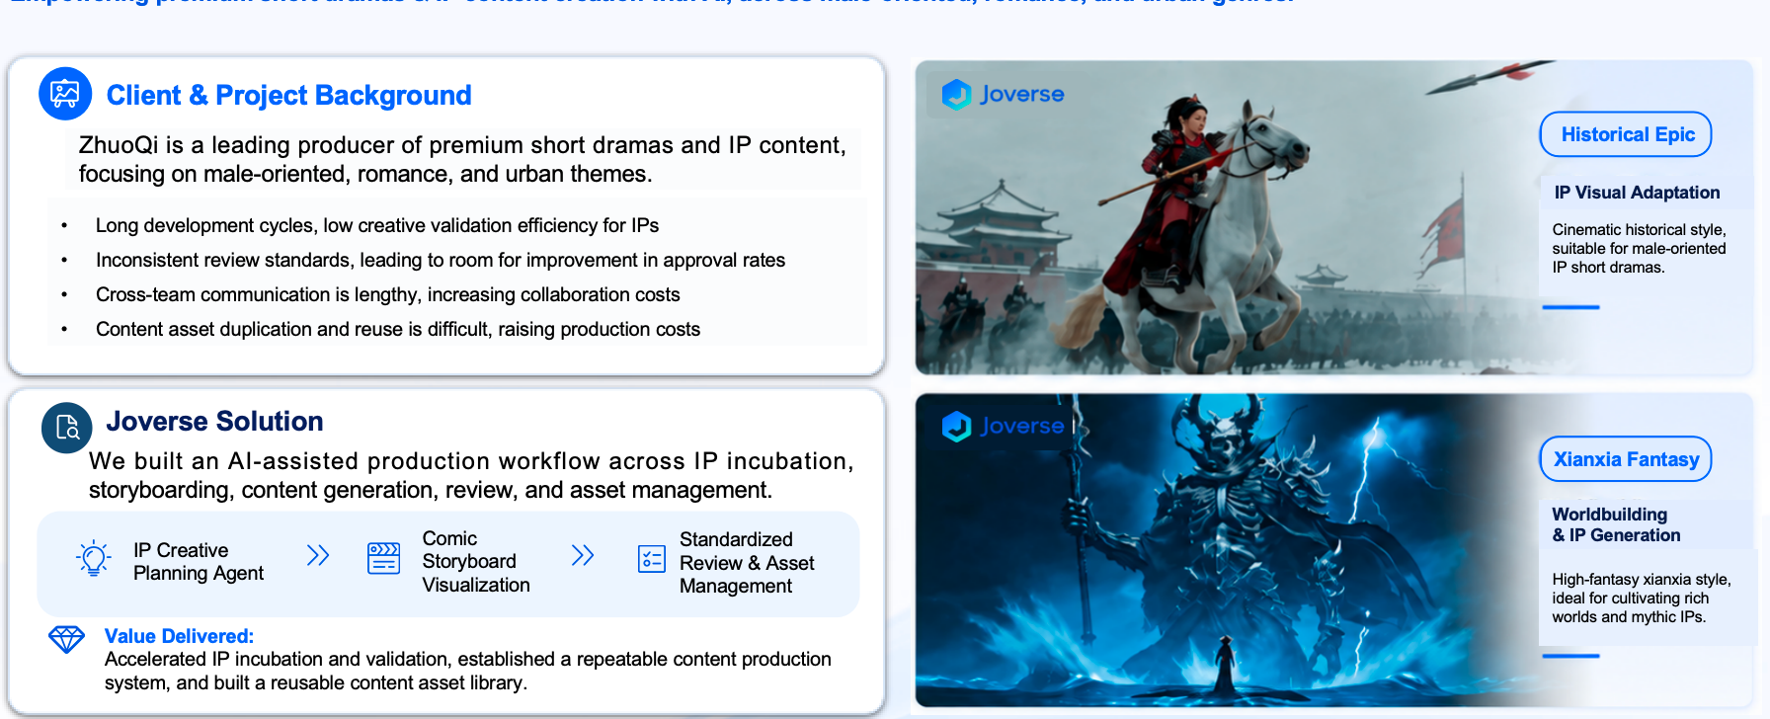Click the IP Visual Adaptation title
Viewport: 1770px width, 719px height.
tap(1637, 193)
